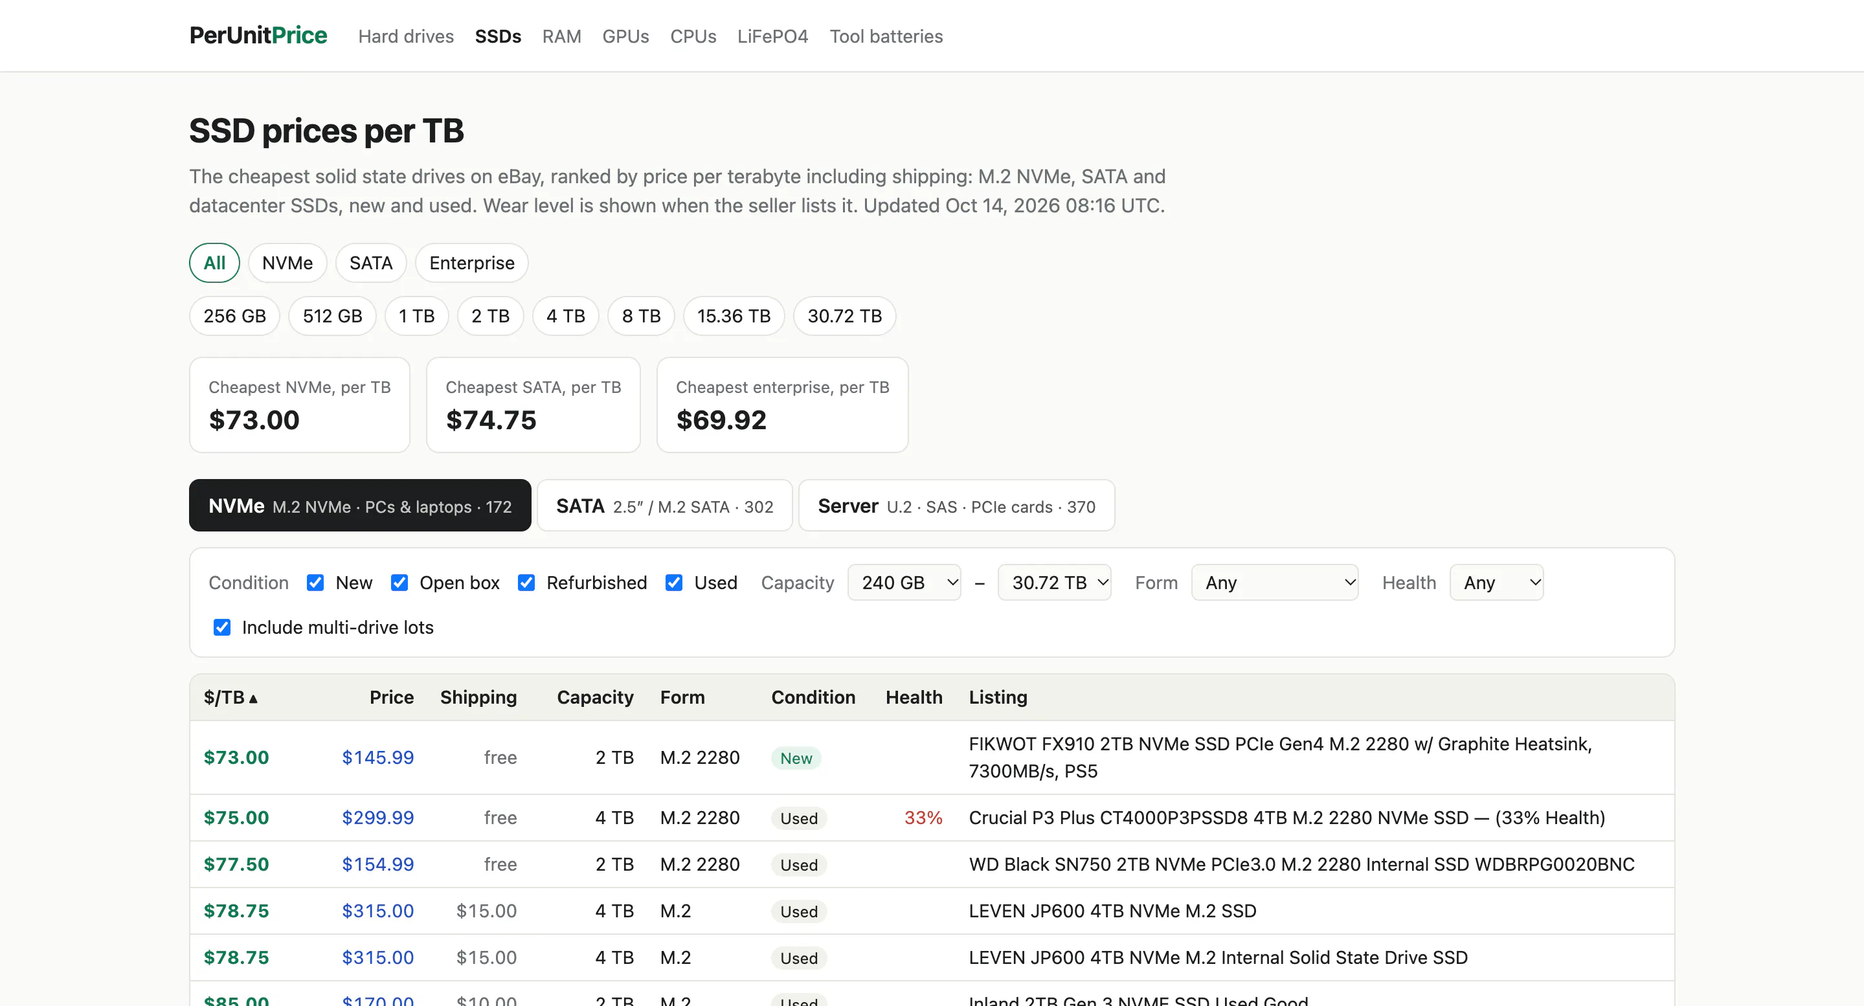Open the Form Any dropdown

[1274, 583]
